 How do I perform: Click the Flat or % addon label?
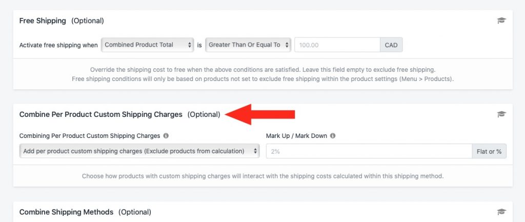click(489, 151)
